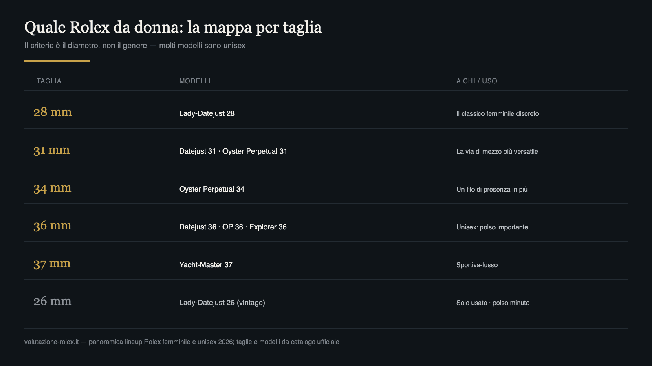Select the A CHI / USO column header
The width and height of the screenshot is (652, 366).
pyautogui.click(x=477, y=81)
